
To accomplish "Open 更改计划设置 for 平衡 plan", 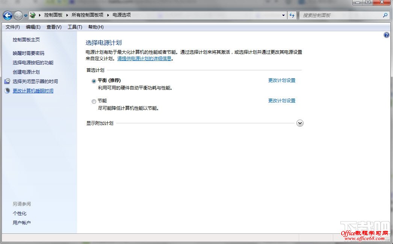I will coord(281,80).
